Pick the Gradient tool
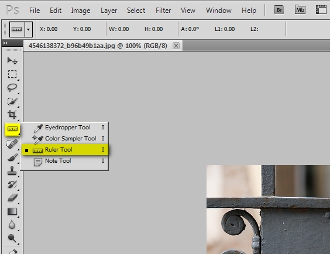This screenshot has height=254, width=330. tap(12, 211)
